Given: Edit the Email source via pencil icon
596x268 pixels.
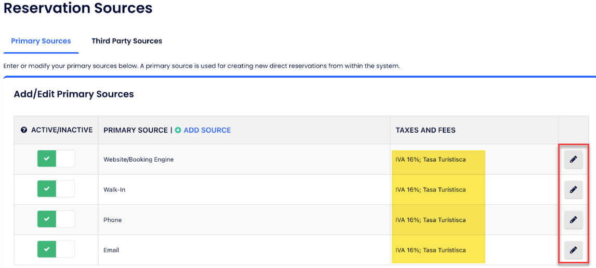Looking at the screenshot, I should (x=573, y=250).
